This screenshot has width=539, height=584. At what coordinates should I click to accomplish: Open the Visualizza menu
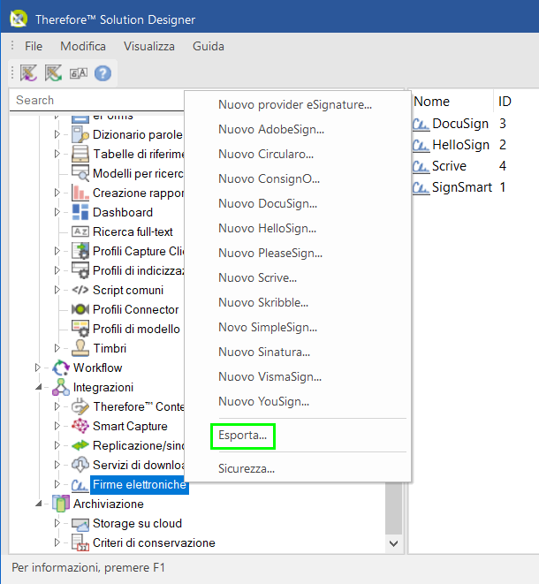pos(149,46)
